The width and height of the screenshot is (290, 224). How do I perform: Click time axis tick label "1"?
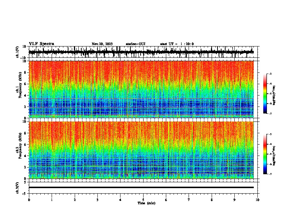pyautogui.click(x=52, y=200)
